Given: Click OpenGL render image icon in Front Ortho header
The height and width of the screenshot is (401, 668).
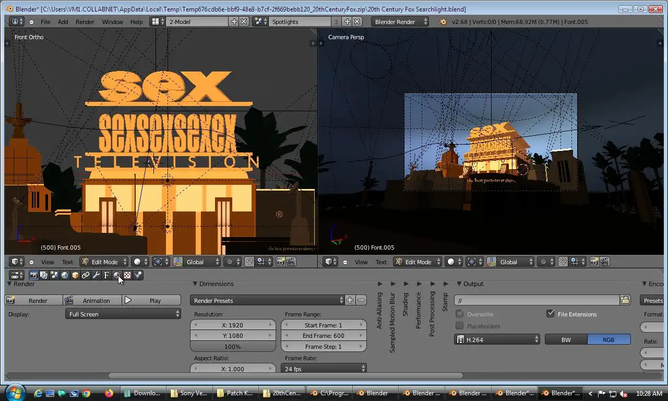Looking at the screenshot, I should [x=281, y=262].
